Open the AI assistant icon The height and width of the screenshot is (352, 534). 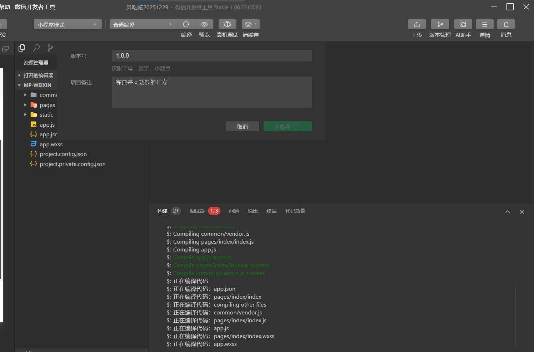463,24
